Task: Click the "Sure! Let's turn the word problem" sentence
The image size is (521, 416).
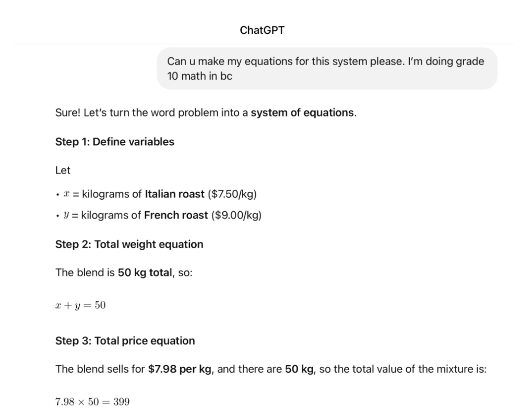Action: (206, 113)
